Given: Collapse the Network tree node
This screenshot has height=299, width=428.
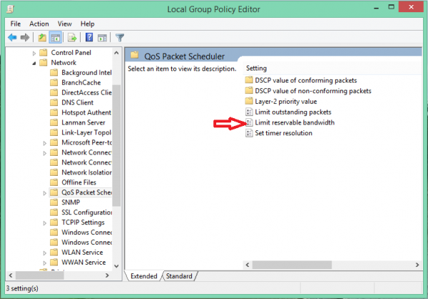Looking at the screenshot, I should [x=34, y=63].
